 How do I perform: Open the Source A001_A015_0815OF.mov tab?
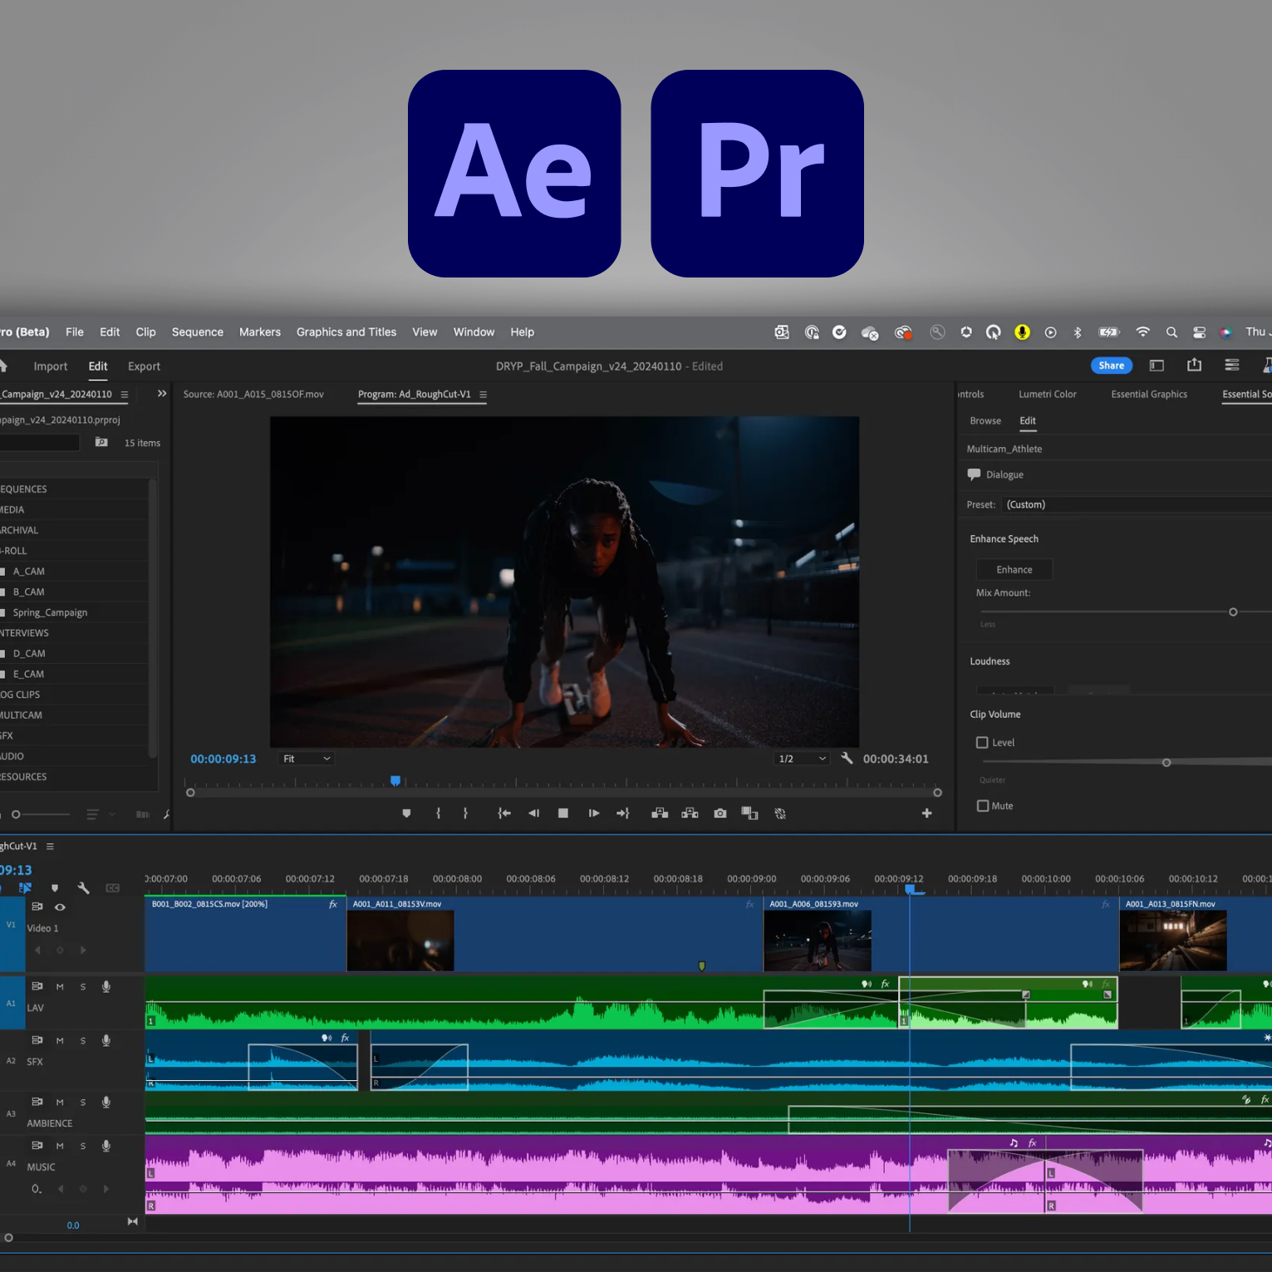pyautogui.click(x=253, y=395)
